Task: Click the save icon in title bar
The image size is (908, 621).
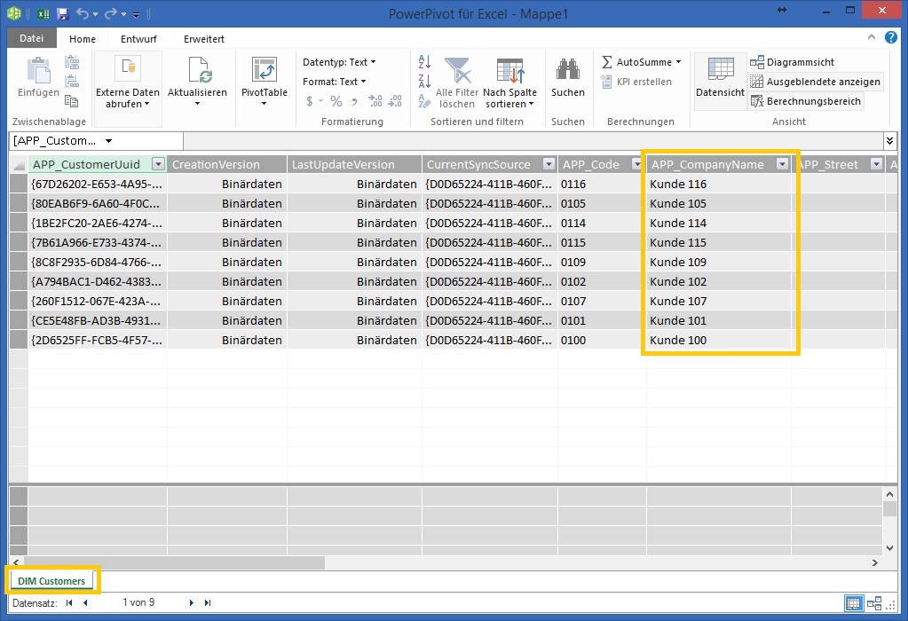Action: point(62,14)
